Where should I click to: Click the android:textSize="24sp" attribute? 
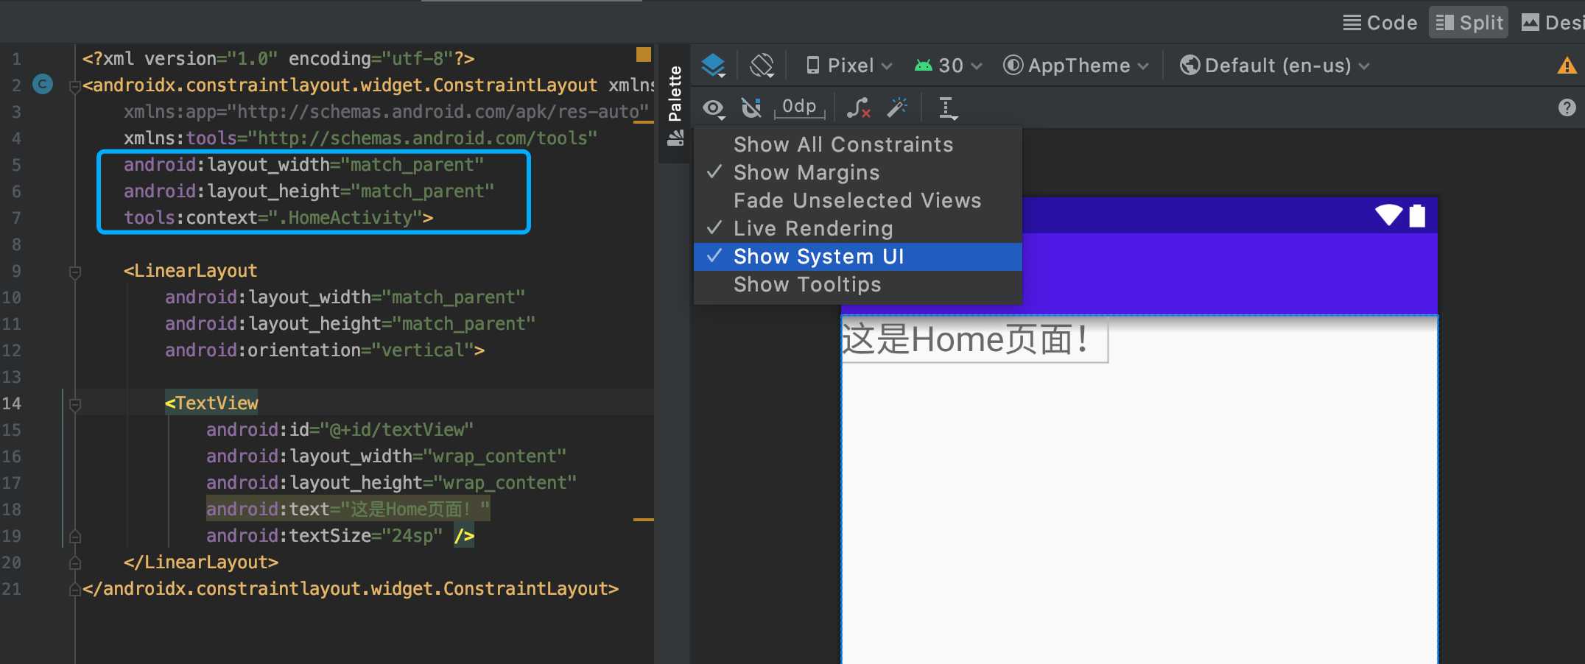coord(324,535)
